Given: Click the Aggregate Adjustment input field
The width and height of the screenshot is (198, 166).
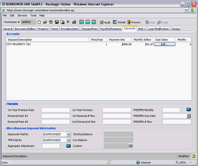Looking at the screenshot, I should [51, 146].
